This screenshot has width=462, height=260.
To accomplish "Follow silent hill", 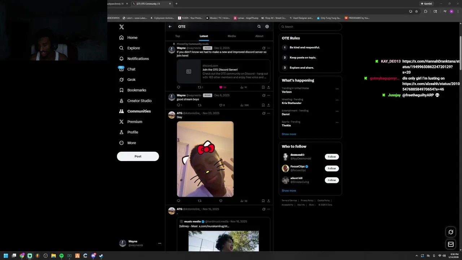I will tap(332, 180).
